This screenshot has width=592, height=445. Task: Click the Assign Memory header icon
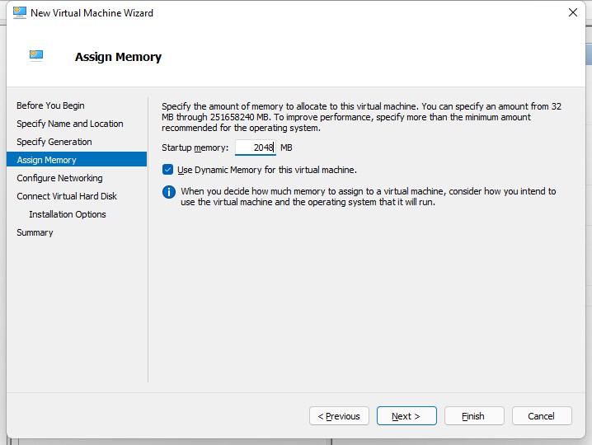click(36, 55)
